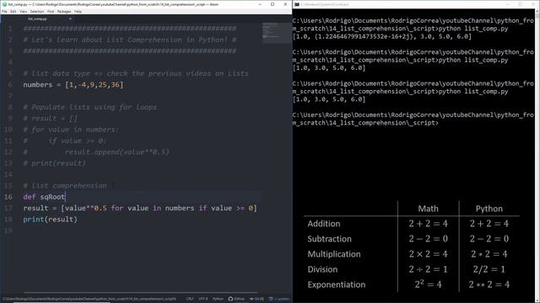Screen dimensions: 540x303
Task: Click '# Populate lists using for loops' comment
Action: [90, 107]
